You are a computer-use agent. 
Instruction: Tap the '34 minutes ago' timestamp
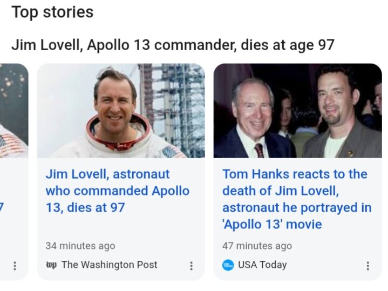pyautogui.click(x=80, y=246)
